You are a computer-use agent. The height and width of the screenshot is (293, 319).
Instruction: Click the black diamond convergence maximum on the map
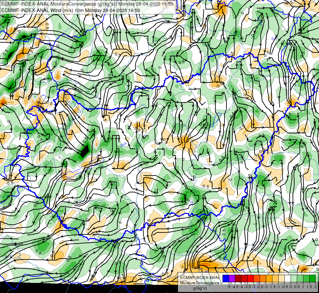click(x=84, y=151)
